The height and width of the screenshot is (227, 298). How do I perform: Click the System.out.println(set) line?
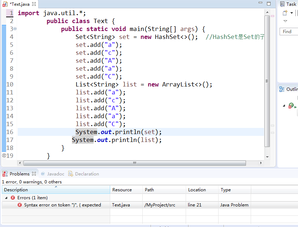pos(118,132)
